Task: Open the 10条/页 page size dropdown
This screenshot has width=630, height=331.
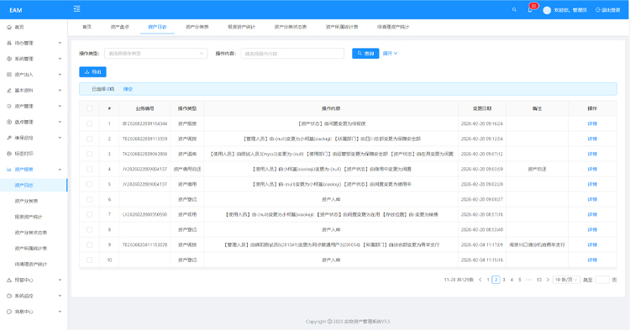Action: coord(566,280)
